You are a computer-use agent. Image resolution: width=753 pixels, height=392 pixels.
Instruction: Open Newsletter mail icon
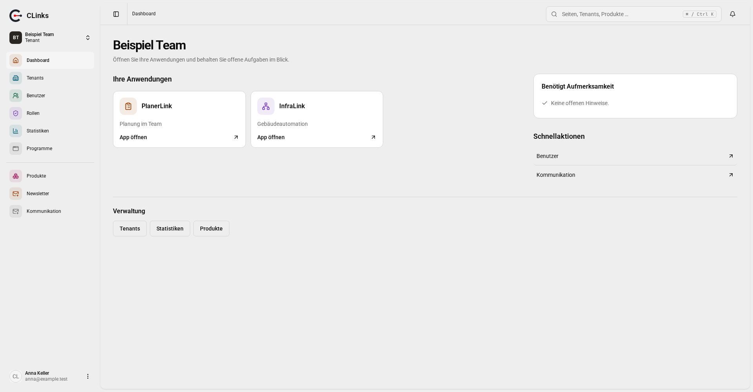tap(16, 194)
